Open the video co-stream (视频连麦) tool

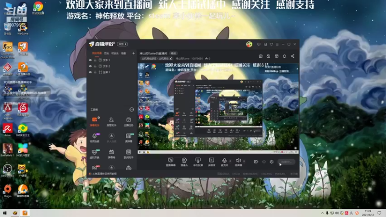pos(95,138)
